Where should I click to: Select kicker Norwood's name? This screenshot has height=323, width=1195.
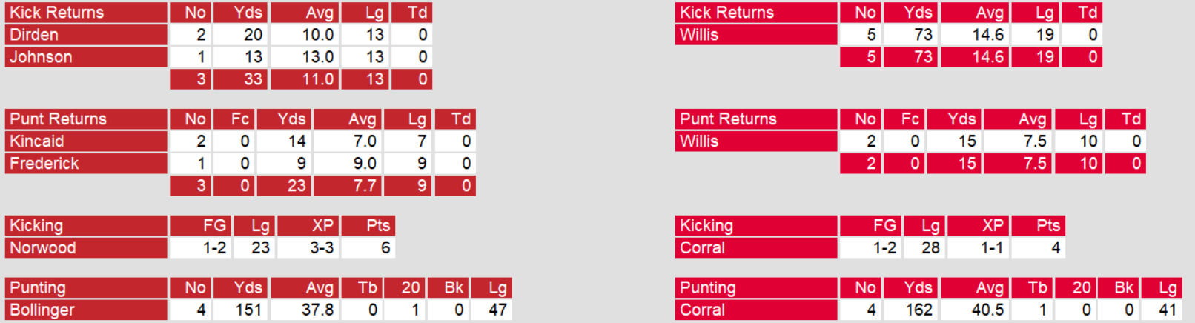pyautogui.click(x=43, y=248)
